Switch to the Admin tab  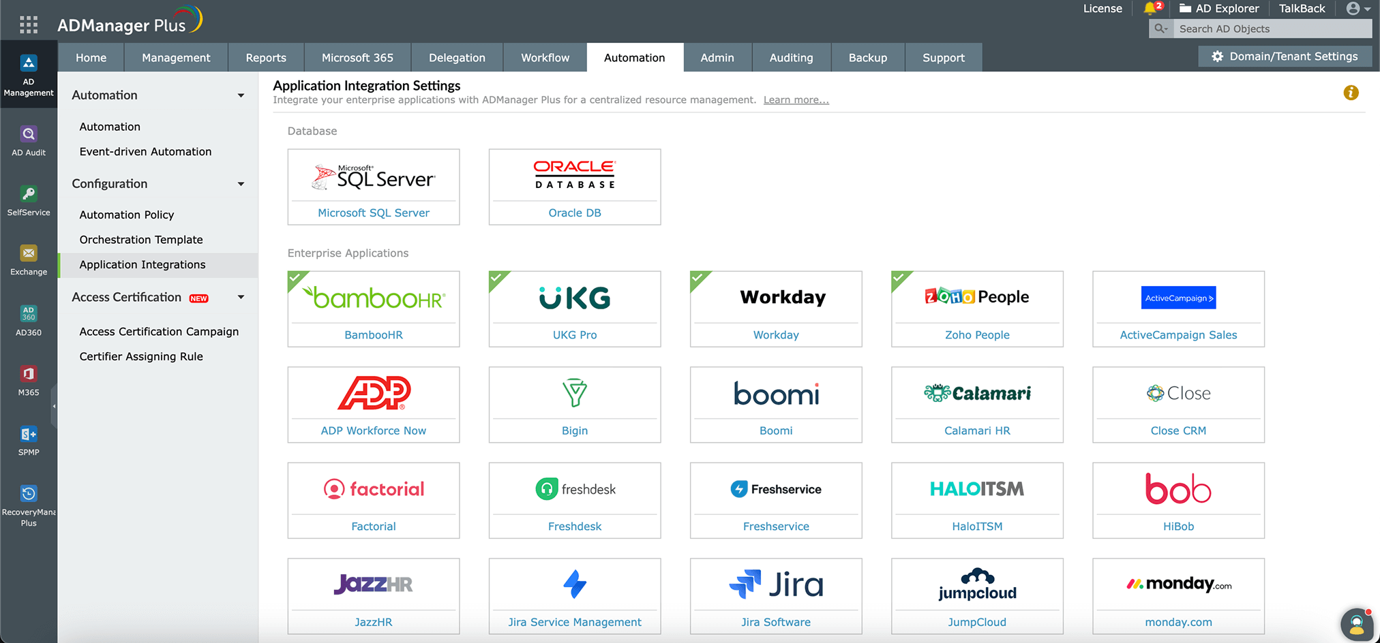717,58
